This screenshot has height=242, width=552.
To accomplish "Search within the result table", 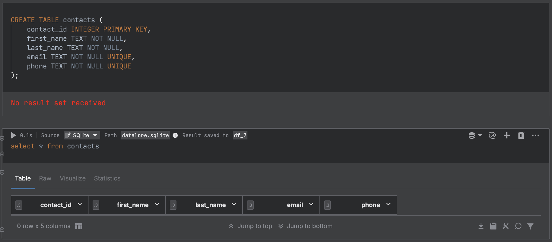I will pos(518,226).
